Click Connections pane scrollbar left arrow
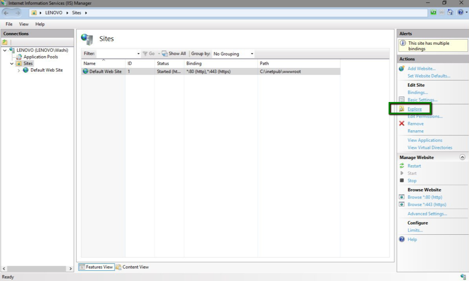The height and width of the screenshot is (281, 469). tap(4, 269)
